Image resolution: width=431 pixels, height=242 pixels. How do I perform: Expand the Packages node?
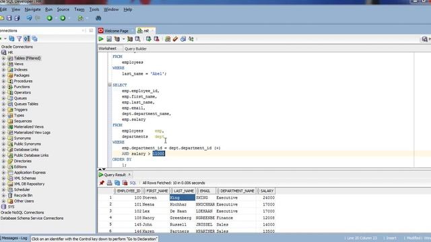pos(3,75)
